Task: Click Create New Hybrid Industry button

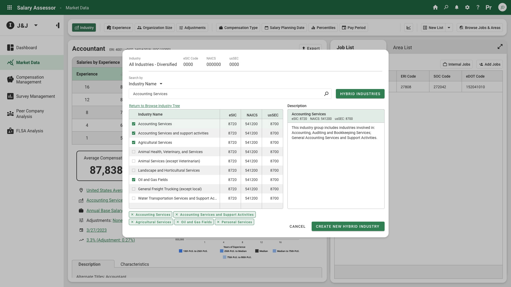Action: (x=348, y=226)
